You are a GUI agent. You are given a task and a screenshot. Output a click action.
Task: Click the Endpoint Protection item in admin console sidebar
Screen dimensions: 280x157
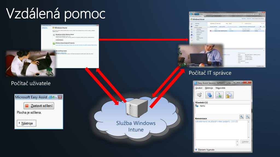(x=200, y=31)
